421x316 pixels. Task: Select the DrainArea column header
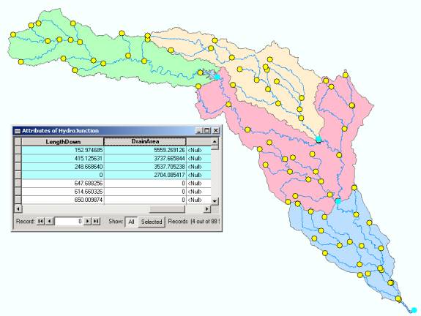pos(145,141)
